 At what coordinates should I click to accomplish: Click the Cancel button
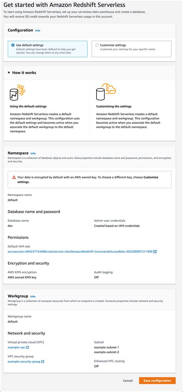point(128,380)
